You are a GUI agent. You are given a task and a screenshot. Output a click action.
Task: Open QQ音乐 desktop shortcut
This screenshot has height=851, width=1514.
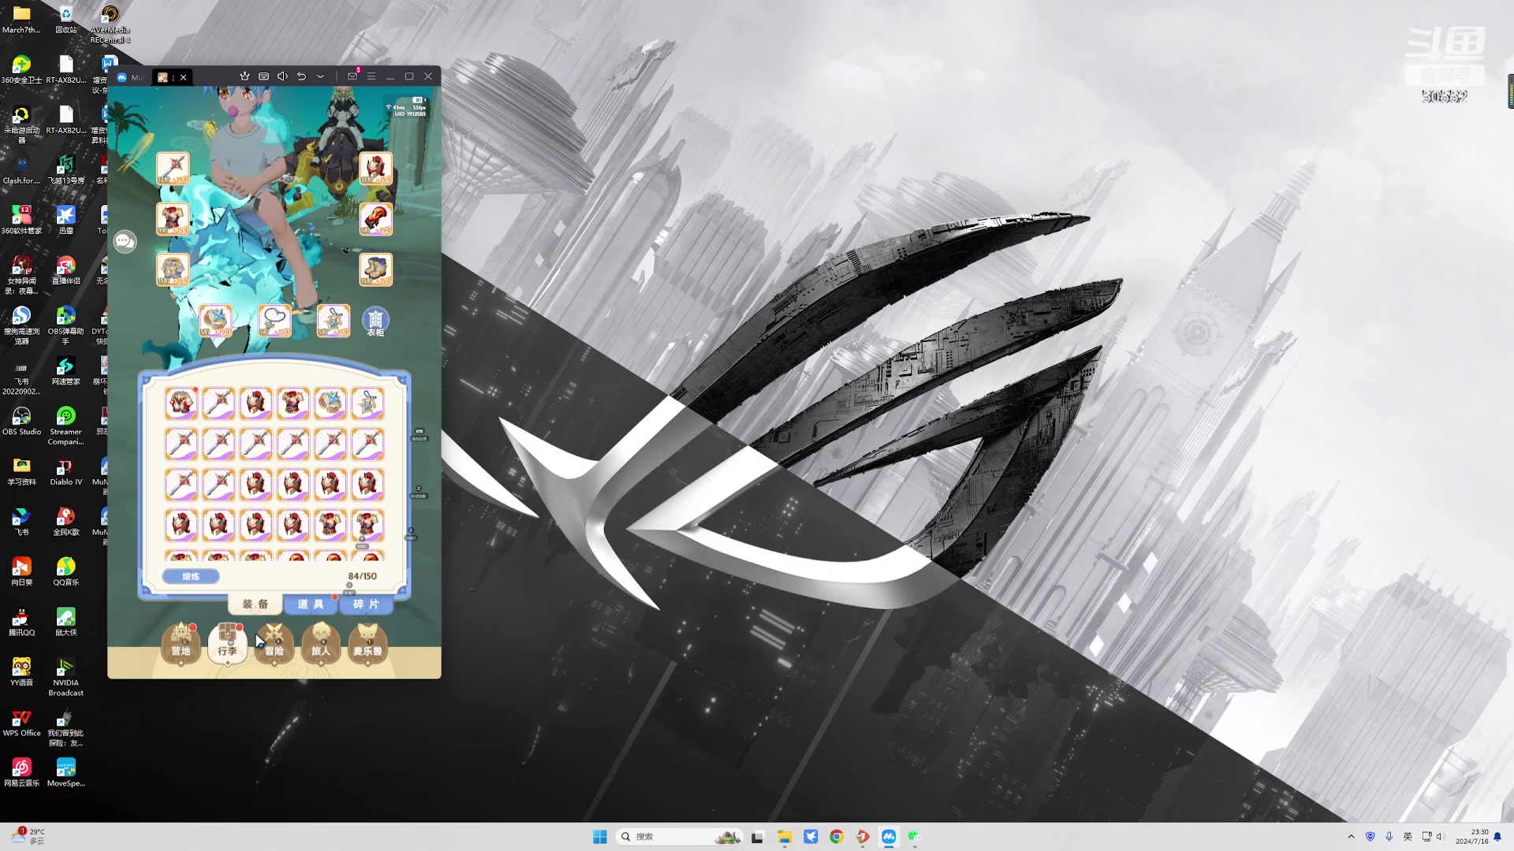coord(65,572)
